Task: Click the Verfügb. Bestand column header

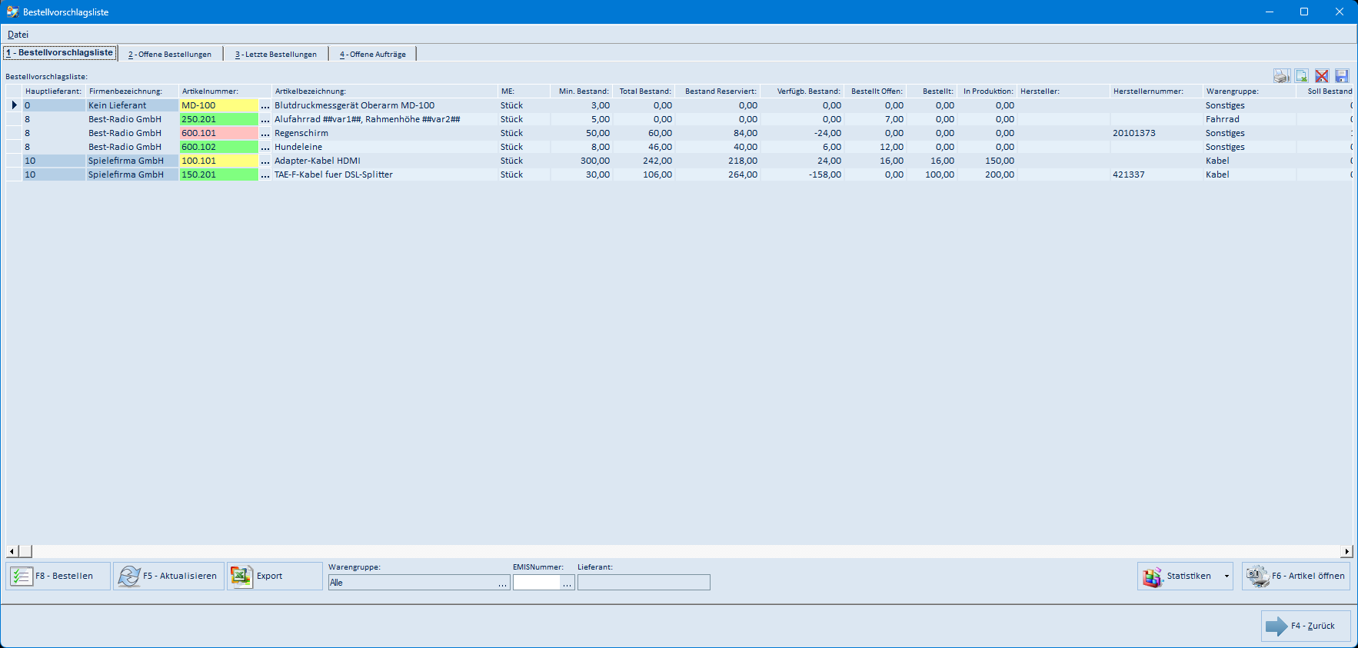Action: (x=803, y=91)
